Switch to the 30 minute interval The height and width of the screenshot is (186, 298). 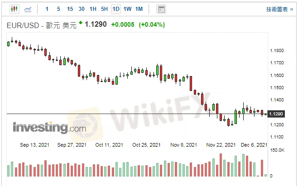pos(82,9)
